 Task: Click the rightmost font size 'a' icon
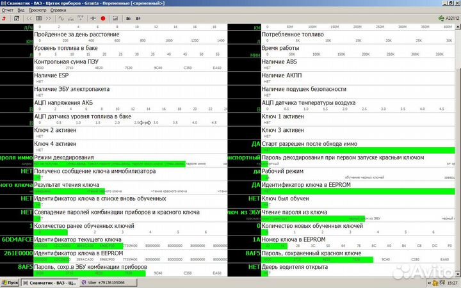(138, 18)
